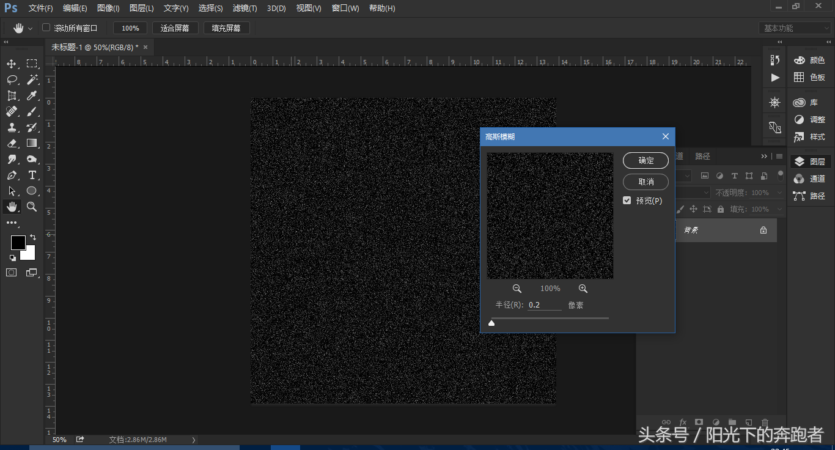
Task: Click the new layer icon
Action: pos(748,422)
